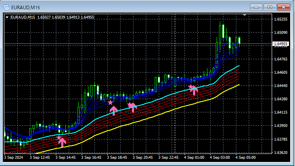Screen dimensions: 295x166
Task: Click the 3 Sep 16:45 time label
Action: click(91, 157)
